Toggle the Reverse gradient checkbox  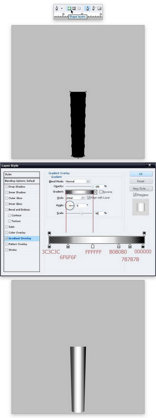[101, 192]
